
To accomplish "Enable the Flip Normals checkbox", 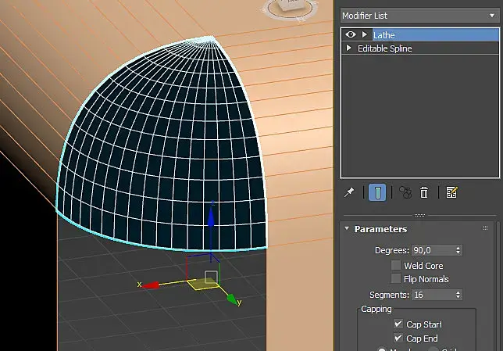I will pos(396,278).
